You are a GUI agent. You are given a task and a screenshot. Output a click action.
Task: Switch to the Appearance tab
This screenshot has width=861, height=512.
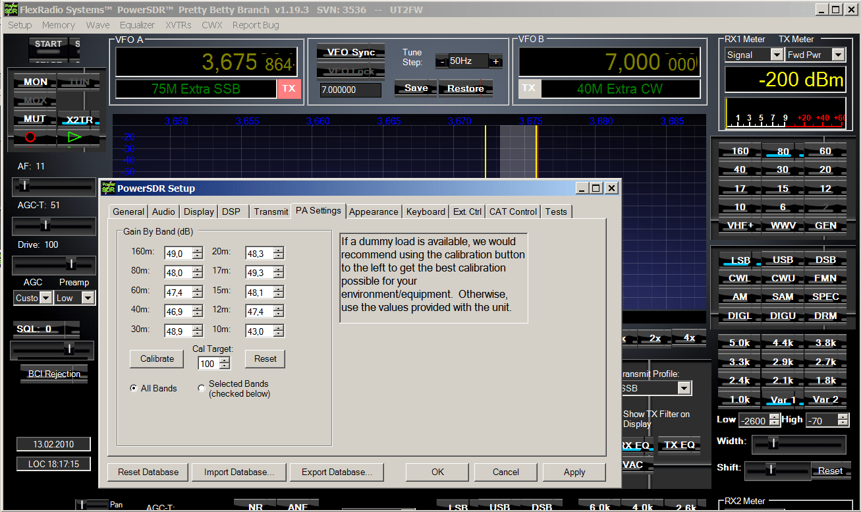[374, 212]
